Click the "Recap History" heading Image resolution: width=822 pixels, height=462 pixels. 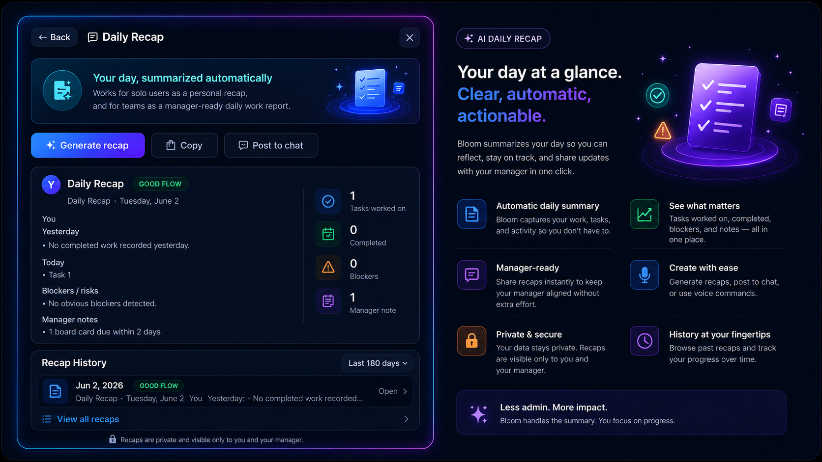[x=74, y=363]
